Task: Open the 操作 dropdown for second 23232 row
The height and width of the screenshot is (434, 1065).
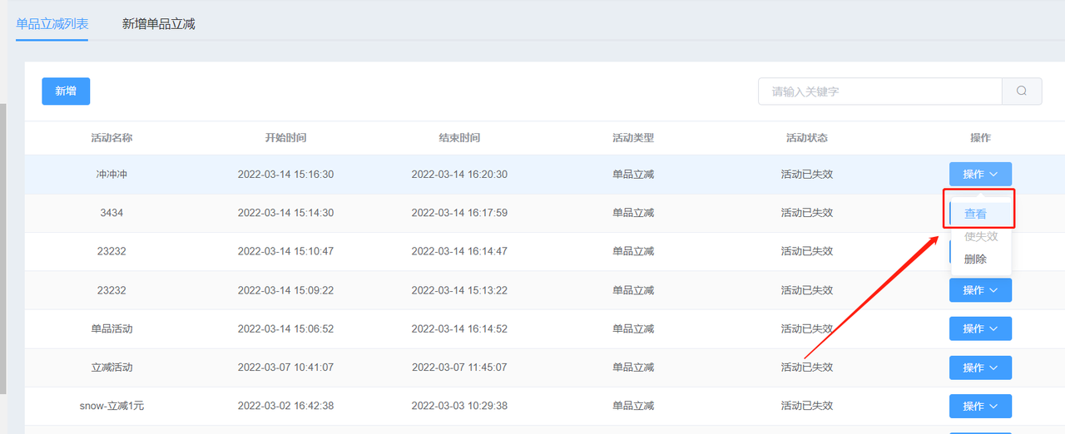Action: (980, 290)
